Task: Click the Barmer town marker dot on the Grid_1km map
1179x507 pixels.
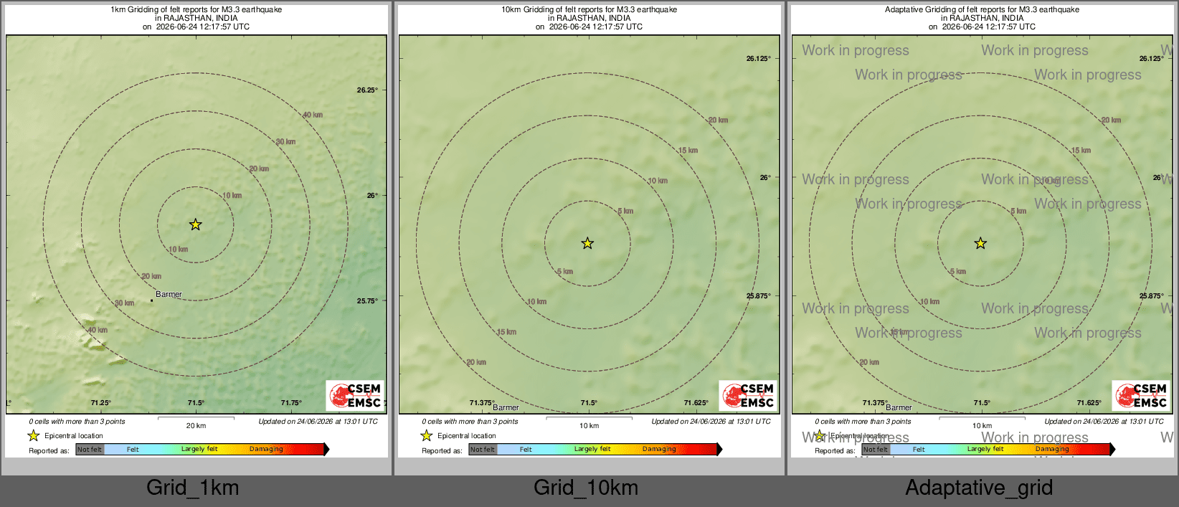Action: [151, 300]
